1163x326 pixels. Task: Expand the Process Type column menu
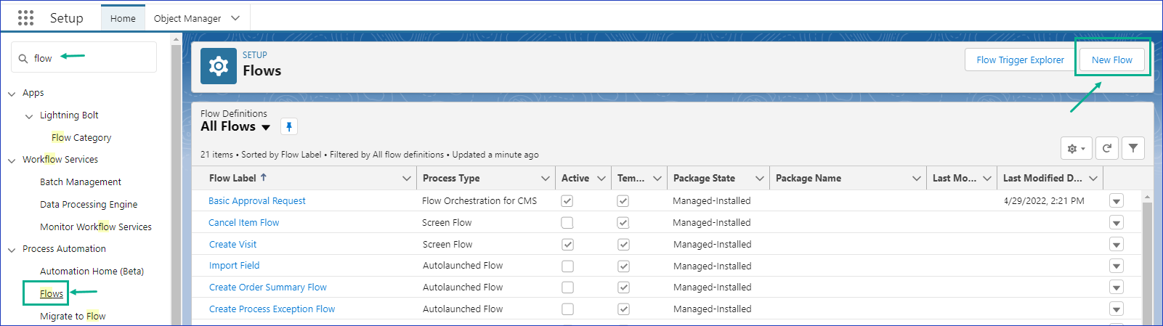545,179
